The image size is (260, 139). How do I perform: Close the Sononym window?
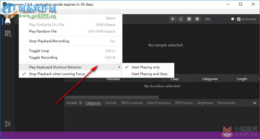click(253, 4)
